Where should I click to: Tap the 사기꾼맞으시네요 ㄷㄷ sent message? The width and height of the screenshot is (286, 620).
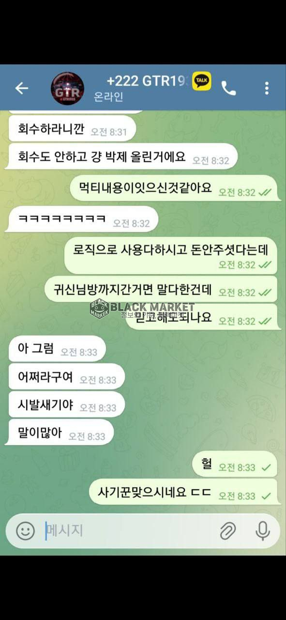pos(185,493)
